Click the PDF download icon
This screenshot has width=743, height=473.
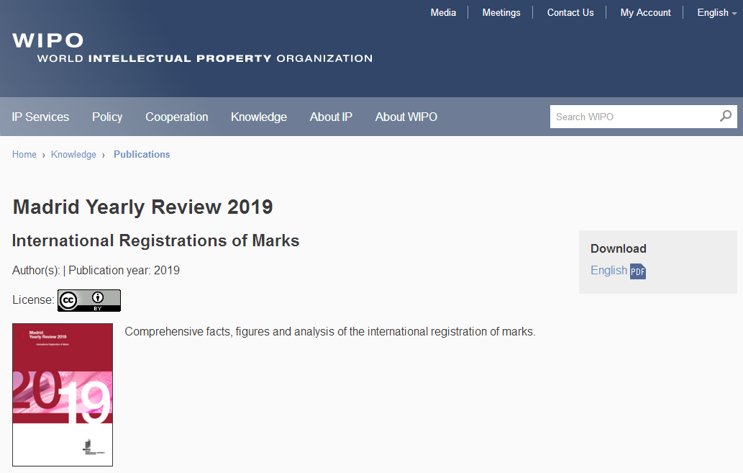pyautogui.click(x=638, y=271)
